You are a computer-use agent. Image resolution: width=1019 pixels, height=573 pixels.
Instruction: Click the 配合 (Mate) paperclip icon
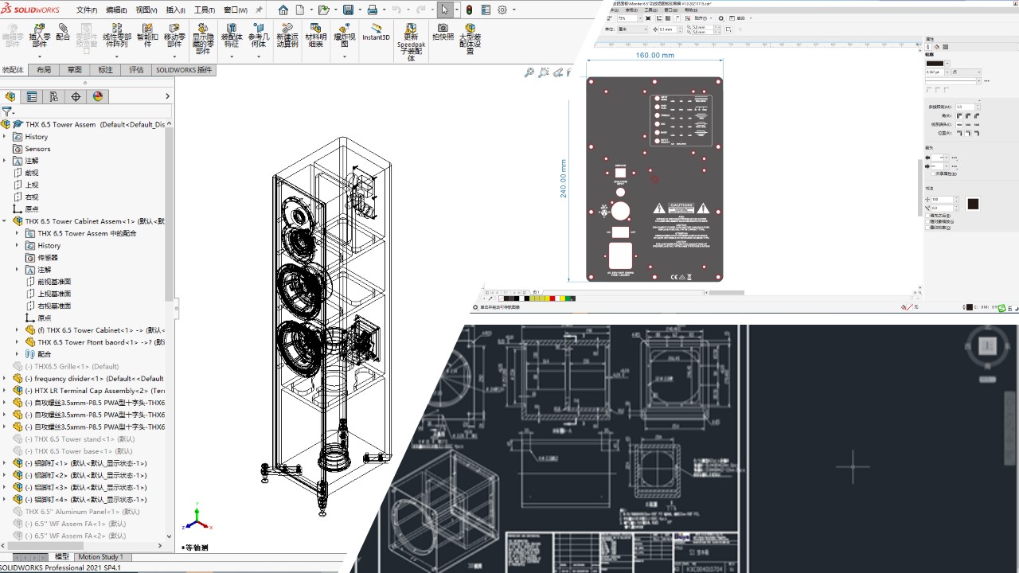tap(63, 32)
